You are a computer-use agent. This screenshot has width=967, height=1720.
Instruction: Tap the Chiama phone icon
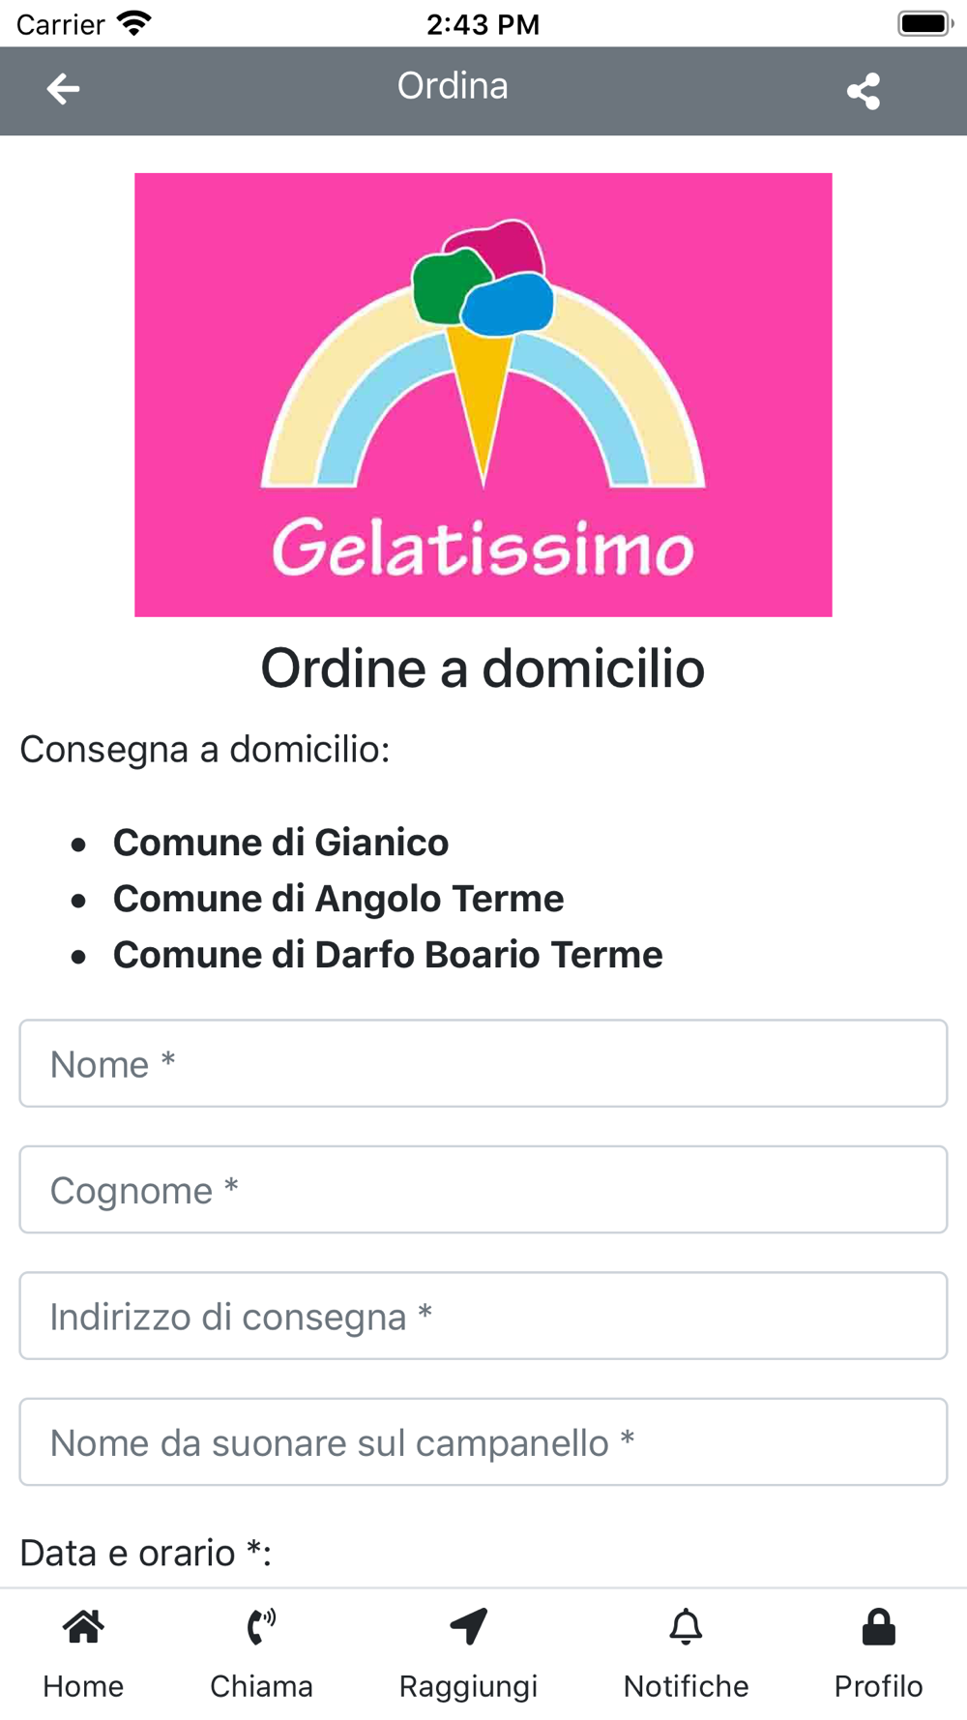pos(261,1627)
